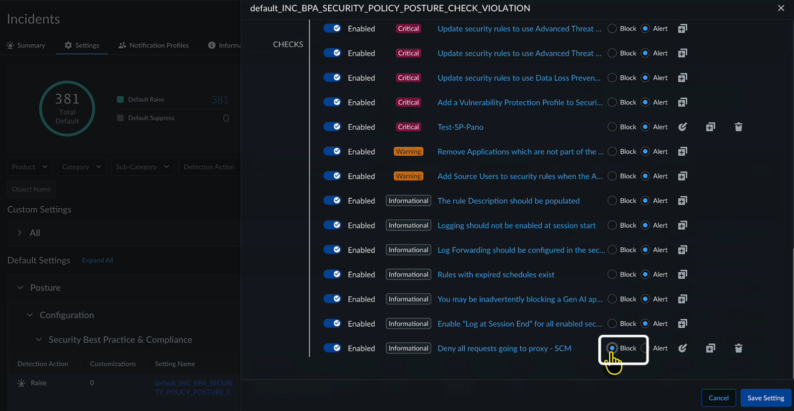Edit the Deny all requests proxy check
The image size is (794, 411).
(682, 348)
